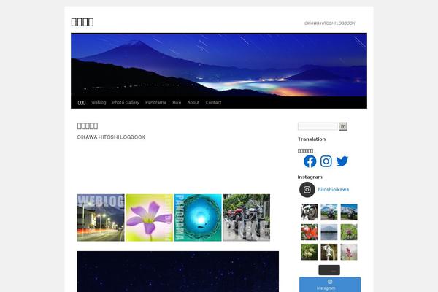Open Instagram thumbnail of white drooping flowers
438x292 pixels.
[x=329, y=252]
